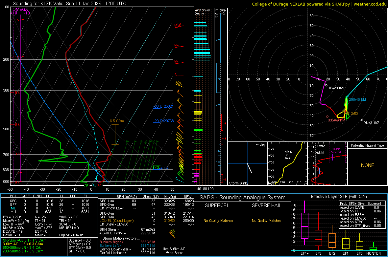
Task: Click the 1km & 6km AGL wind barb symbol
Action: point(173,233)
